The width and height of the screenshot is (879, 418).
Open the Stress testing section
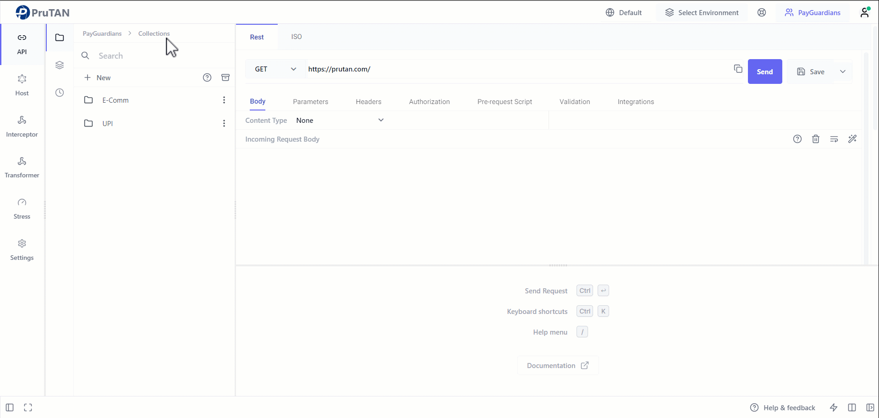pyautogui.click(x=22, y=209)
